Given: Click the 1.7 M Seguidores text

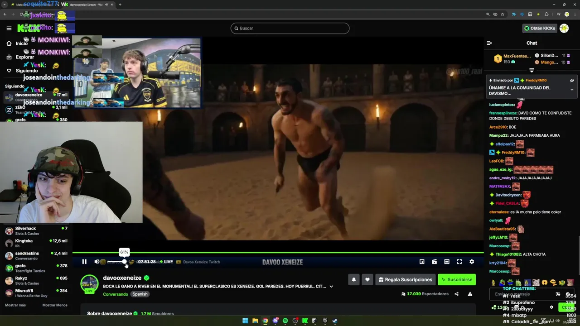Looking at the screenshot, I should [157, 313].
